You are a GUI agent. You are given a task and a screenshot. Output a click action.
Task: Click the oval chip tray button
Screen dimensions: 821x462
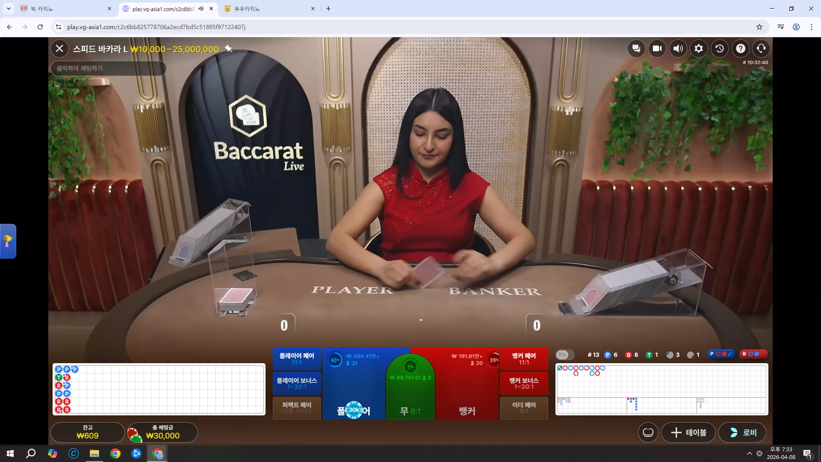[x=648, y=432]
